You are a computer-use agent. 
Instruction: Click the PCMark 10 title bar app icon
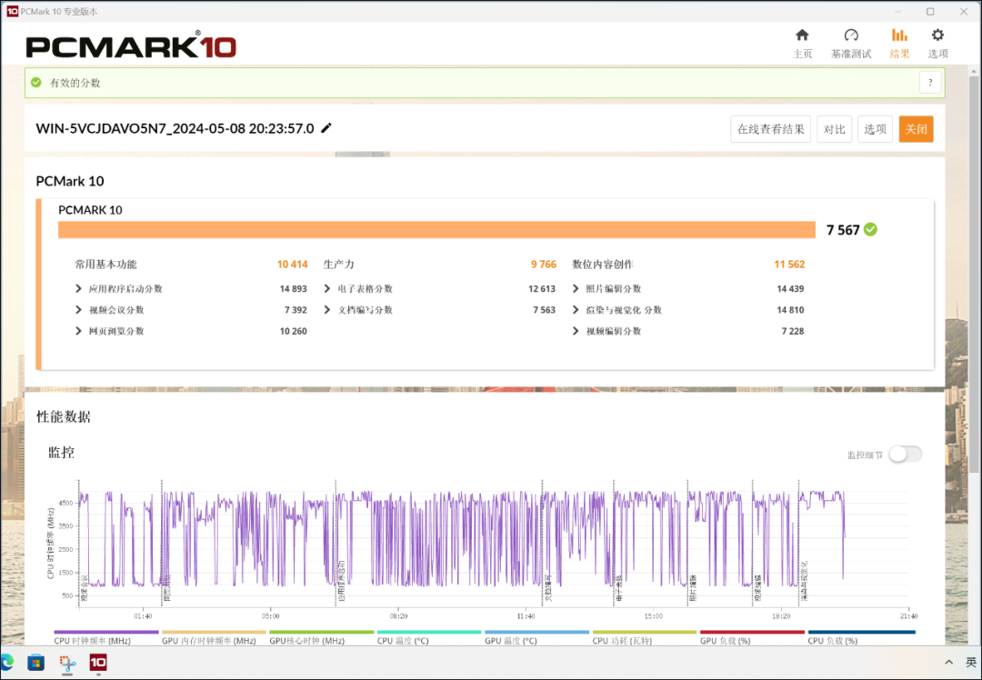tap(12, 11)
